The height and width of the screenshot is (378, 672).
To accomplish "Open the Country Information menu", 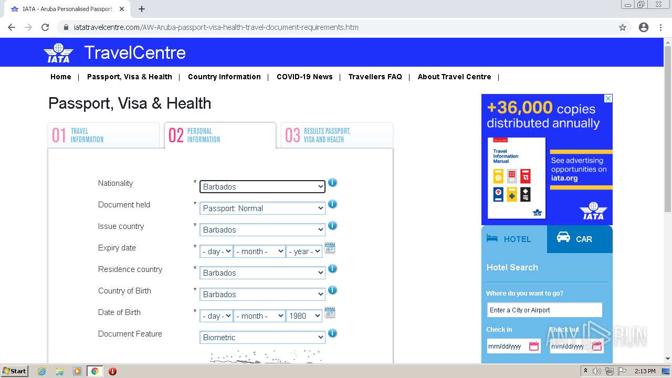I will 224,77.
